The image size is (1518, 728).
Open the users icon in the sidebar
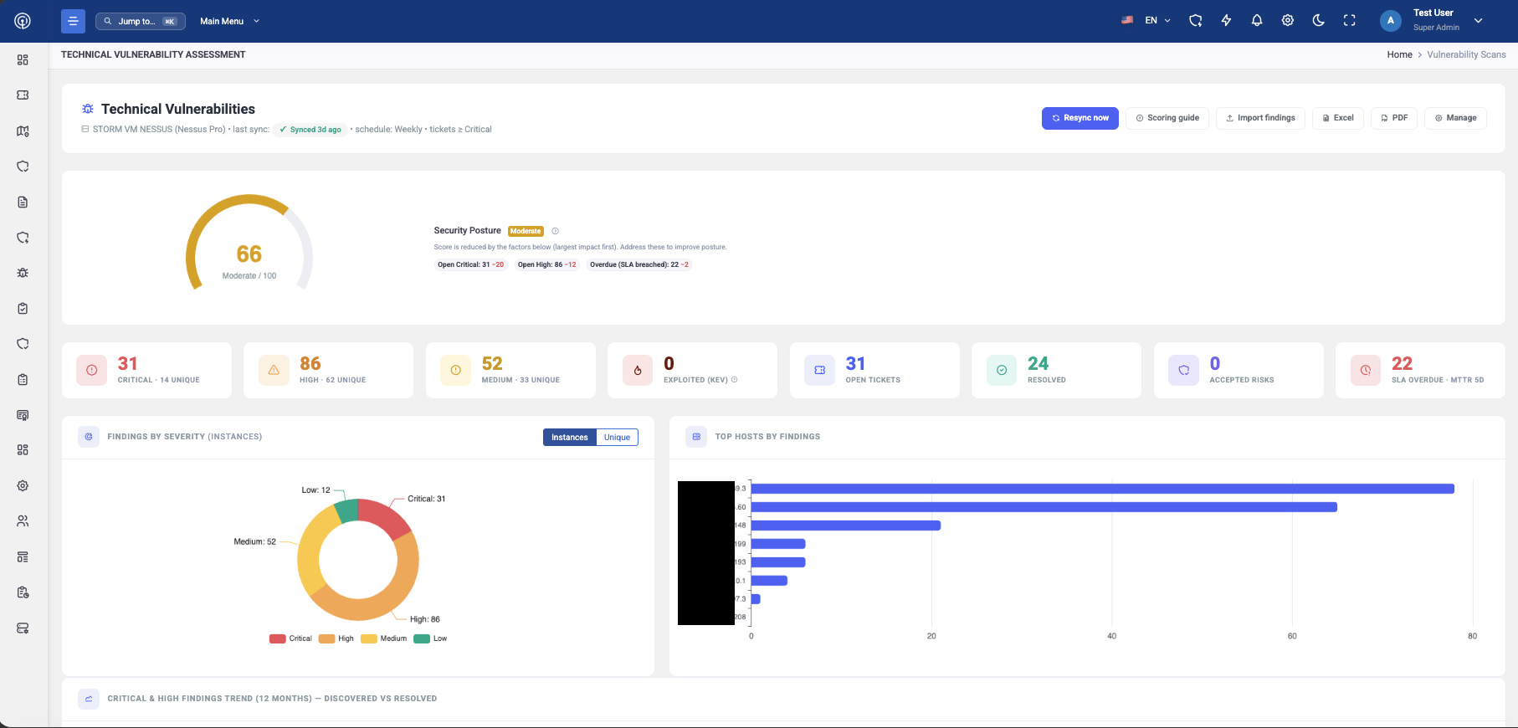[23, 521]
